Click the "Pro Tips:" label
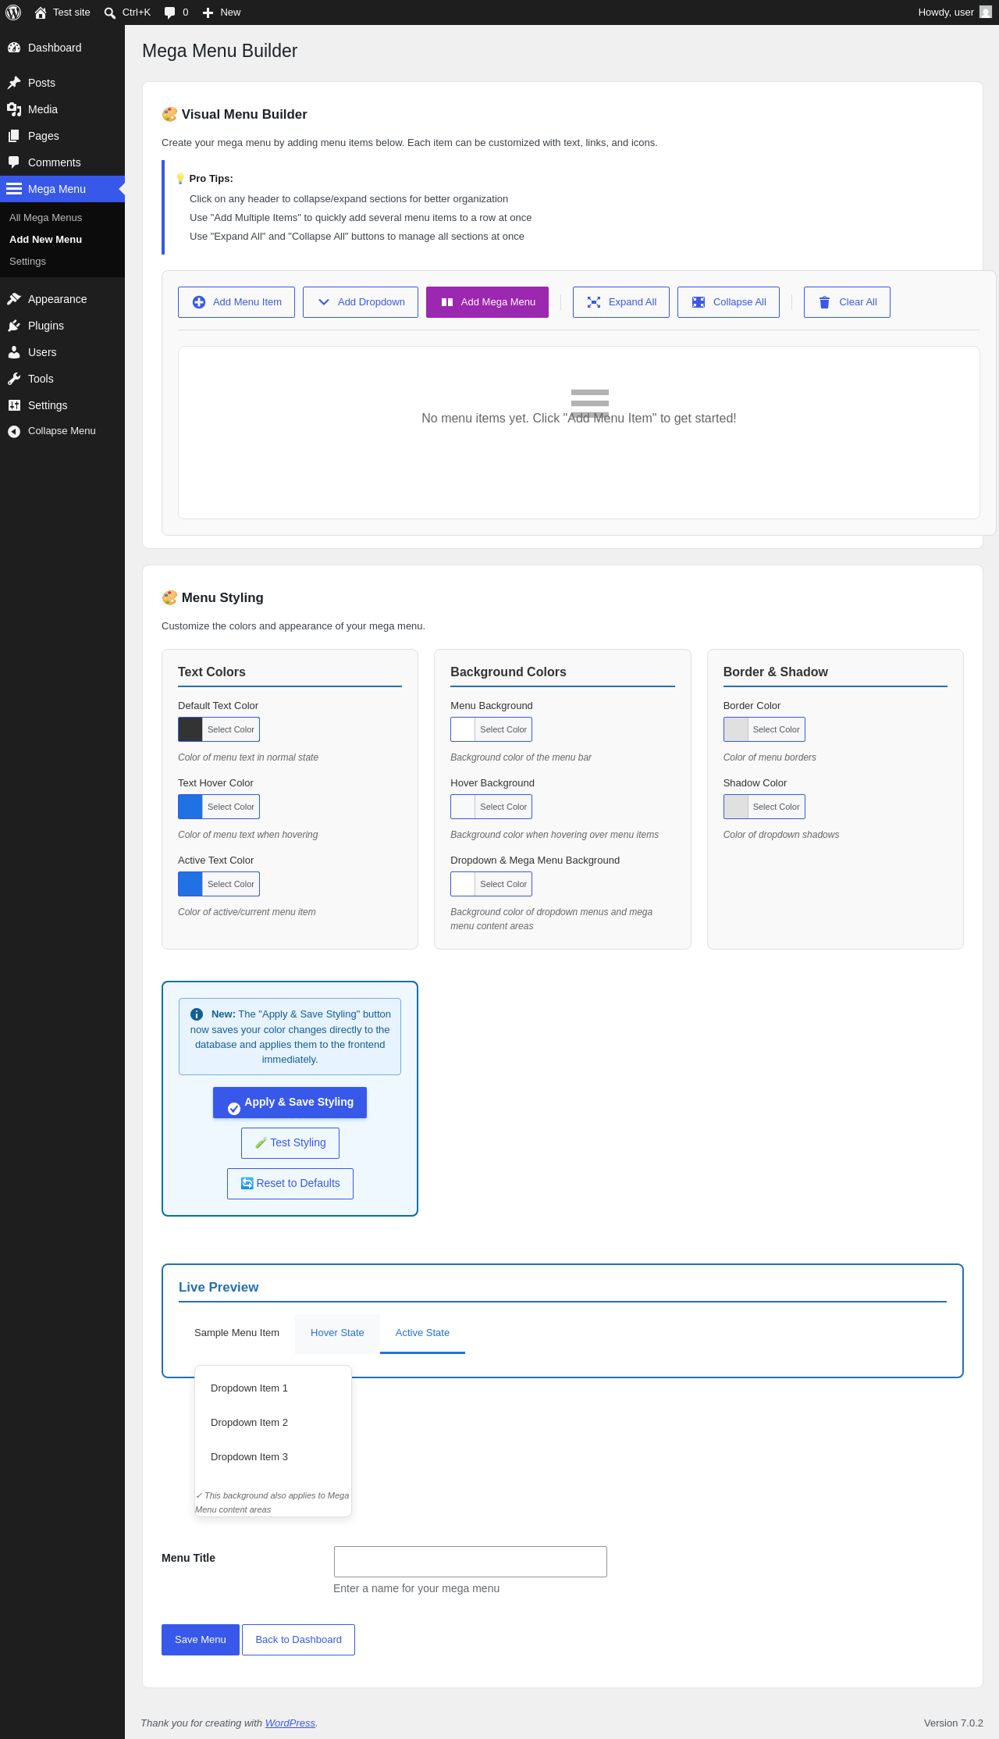The width and height of the screenshot is (999, 1739). coord(211,179)
